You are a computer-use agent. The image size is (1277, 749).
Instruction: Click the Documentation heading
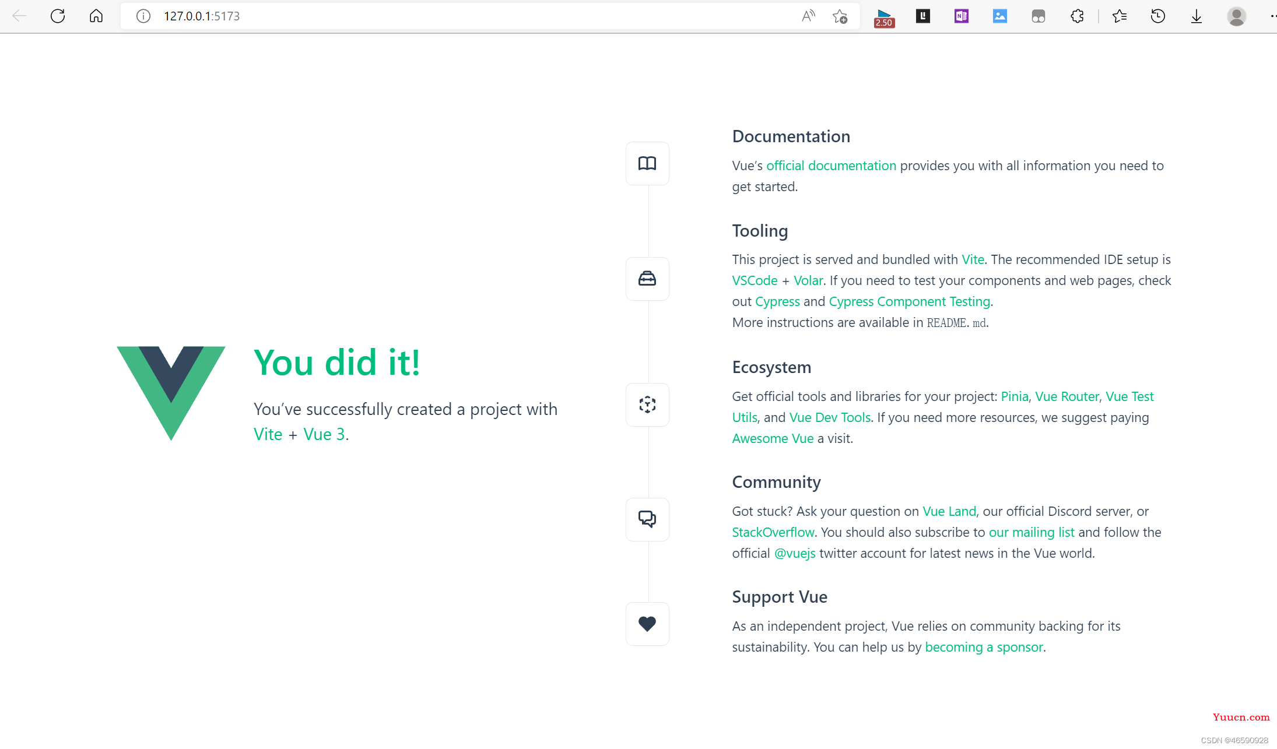[791, 136]
